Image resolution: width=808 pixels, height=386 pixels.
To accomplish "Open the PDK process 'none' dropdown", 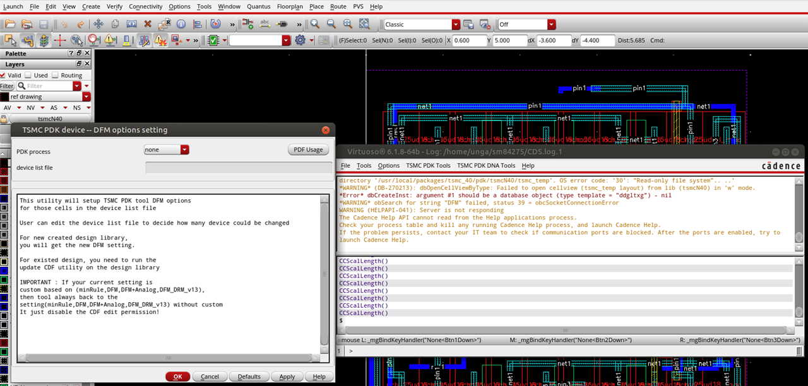I will [x=185, y=149].
